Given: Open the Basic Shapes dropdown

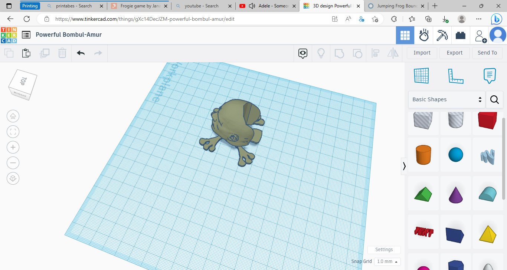Looking at the screenshot, I should [447, 99].
